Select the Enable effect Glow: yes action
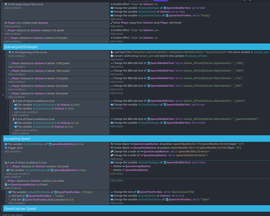Screen dimensions: 270x216 coord(141,31)
